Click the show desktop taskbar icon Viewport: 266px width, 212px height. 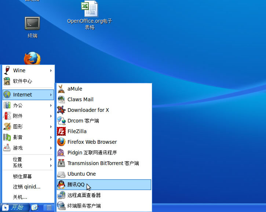point(49,208)
